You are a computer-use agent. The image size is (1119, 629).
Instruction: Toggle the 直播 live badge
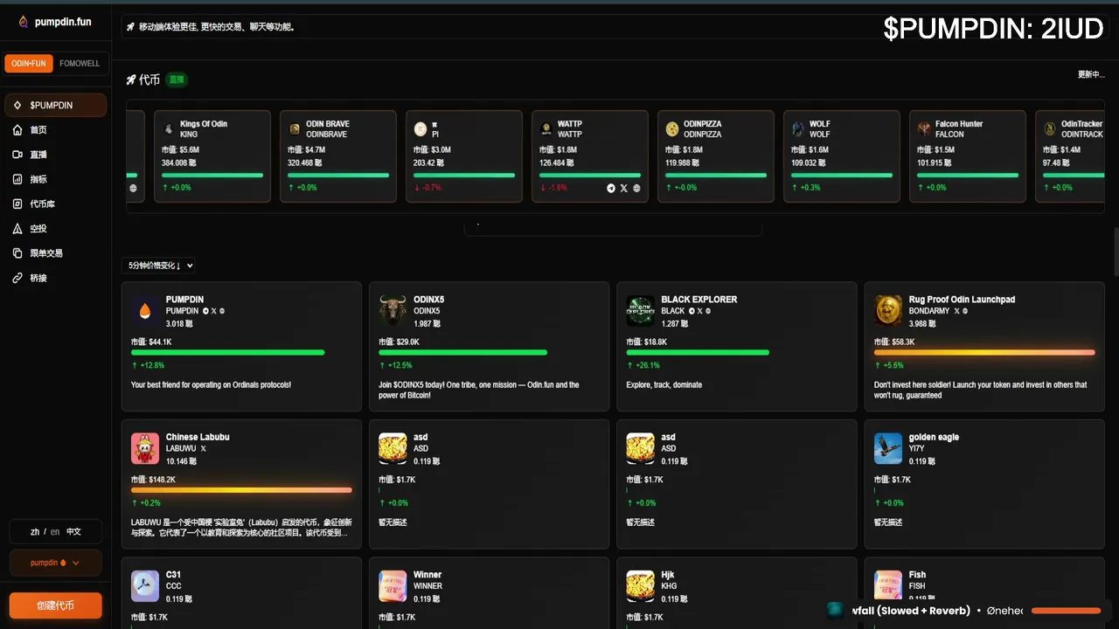point(177,79)
